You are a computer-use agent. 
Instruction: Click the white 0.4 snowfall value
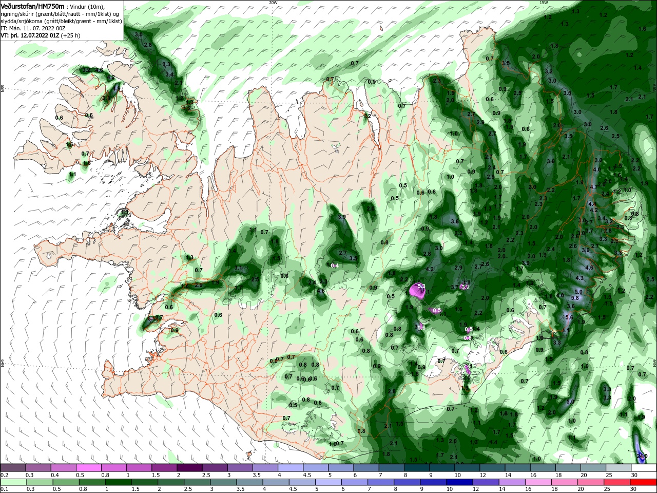pyautogui.click(x=335, y=266)
